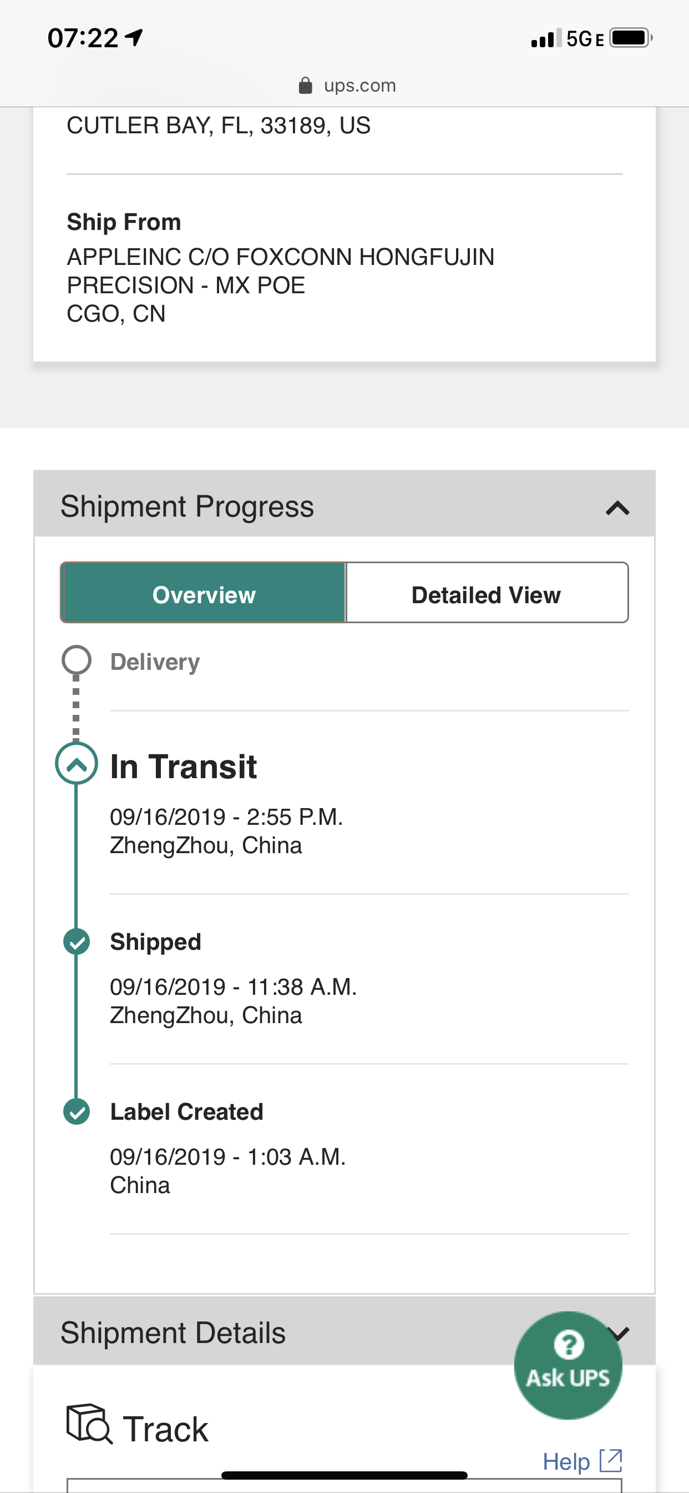
Task: Click the Track package search icon
Action: tap(89, 1424)
